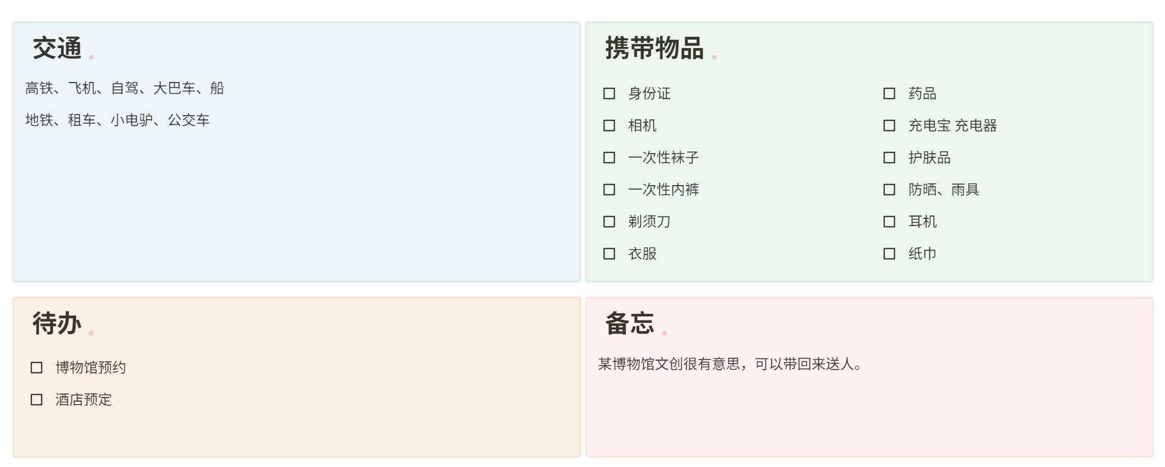1165x467 pixels.
Task: Toggle the 护肤品 checkbox
Action: [889, 158]
